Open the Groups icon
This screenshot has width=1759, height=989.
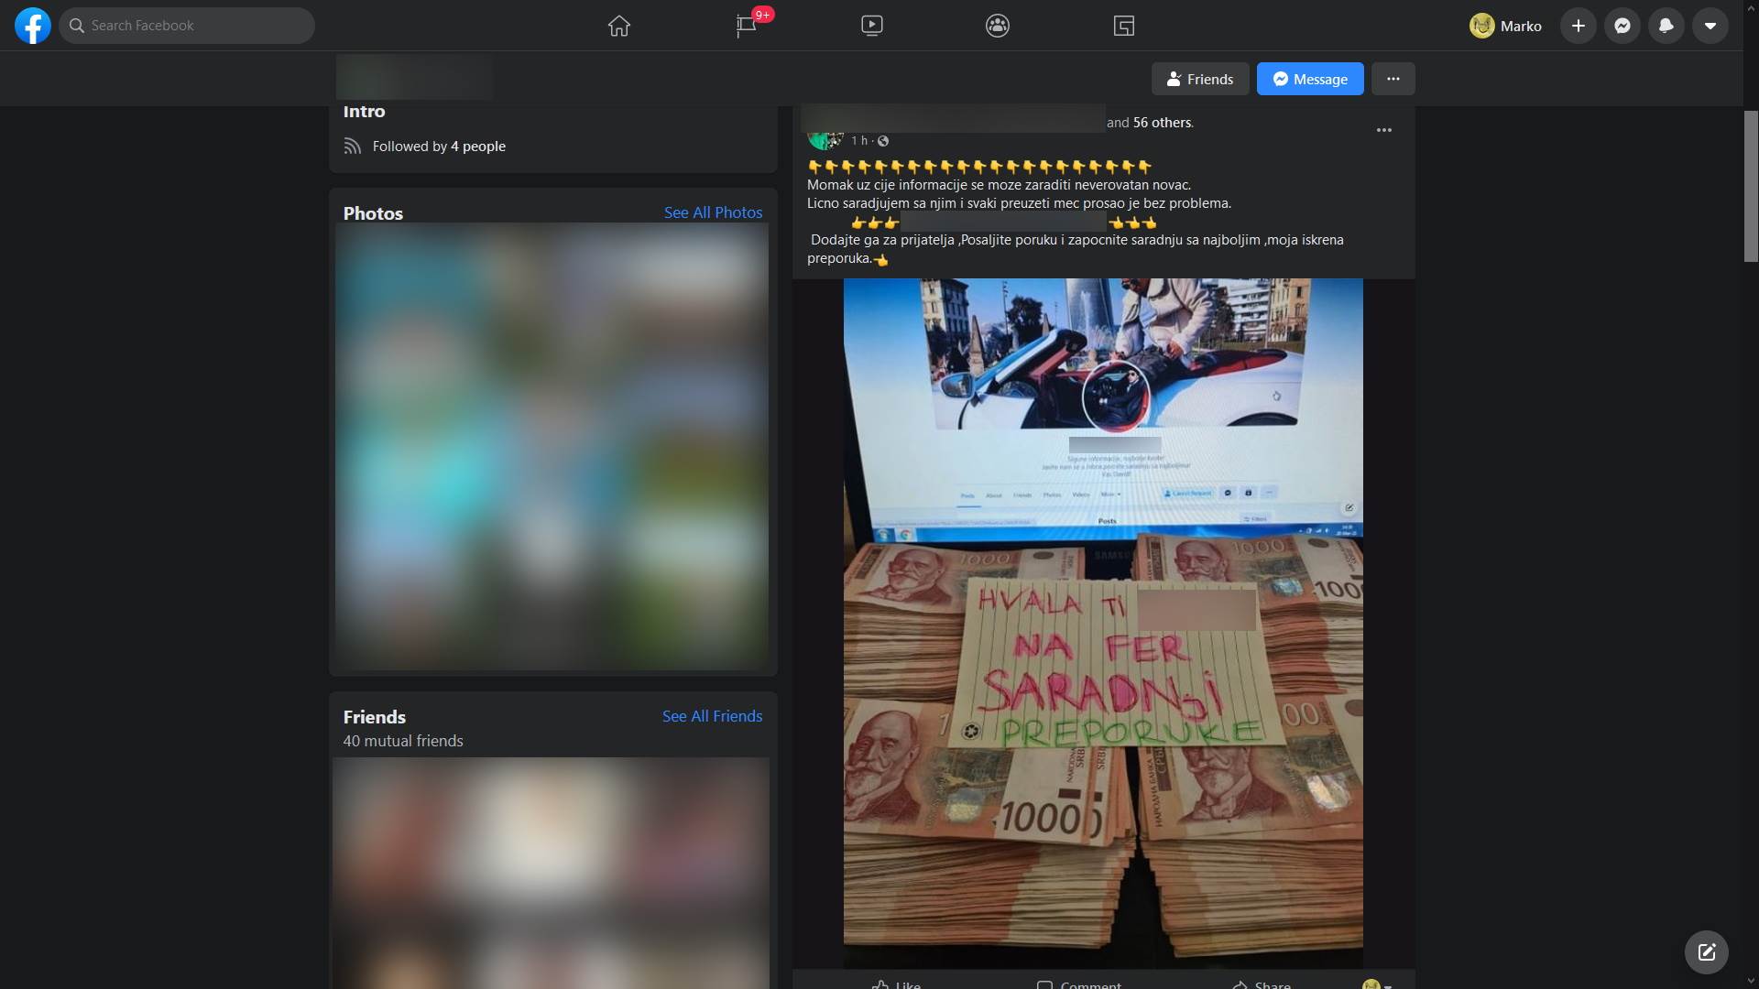(998, 26)
